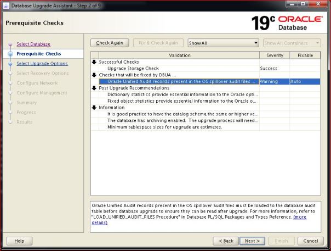Image resolution: width=331 pixels, height=251 pixels.
Task: Go Back to the previous step
Action: [226, 241]
